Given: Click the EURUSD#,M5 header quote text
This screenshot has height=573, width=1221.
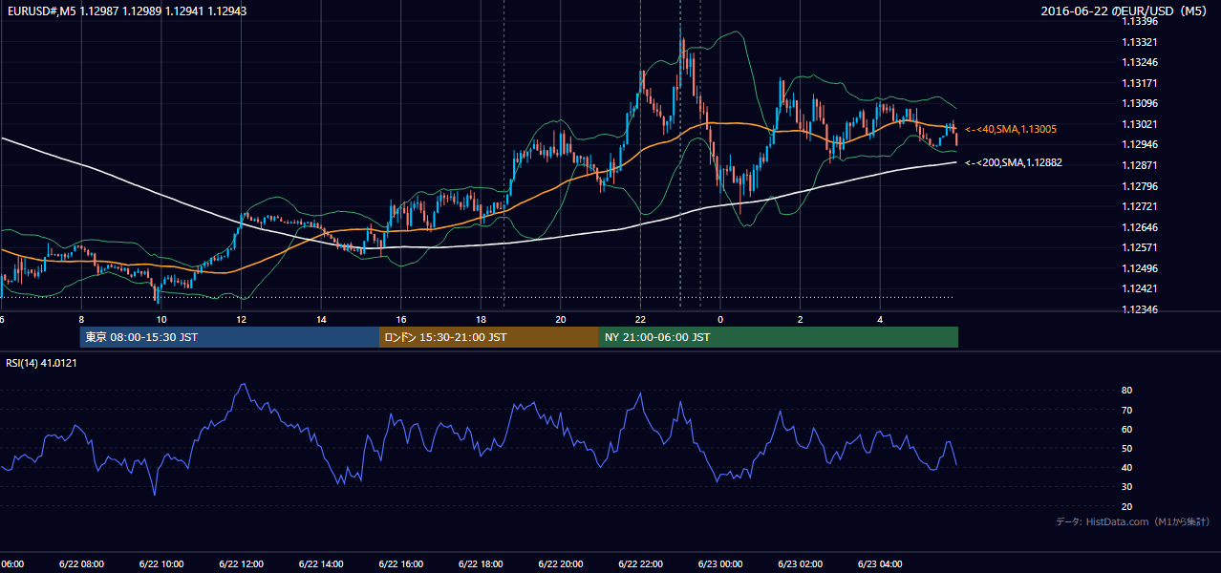Looking at the screenshot, I should [125, 11].
